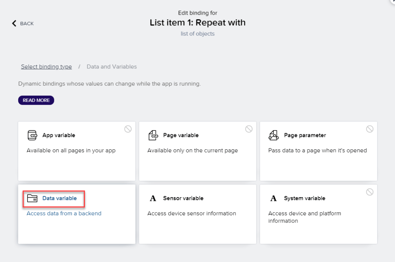Choose the Data variable title
This screenshot has height=262, width=395.
(x=59, y=198)
